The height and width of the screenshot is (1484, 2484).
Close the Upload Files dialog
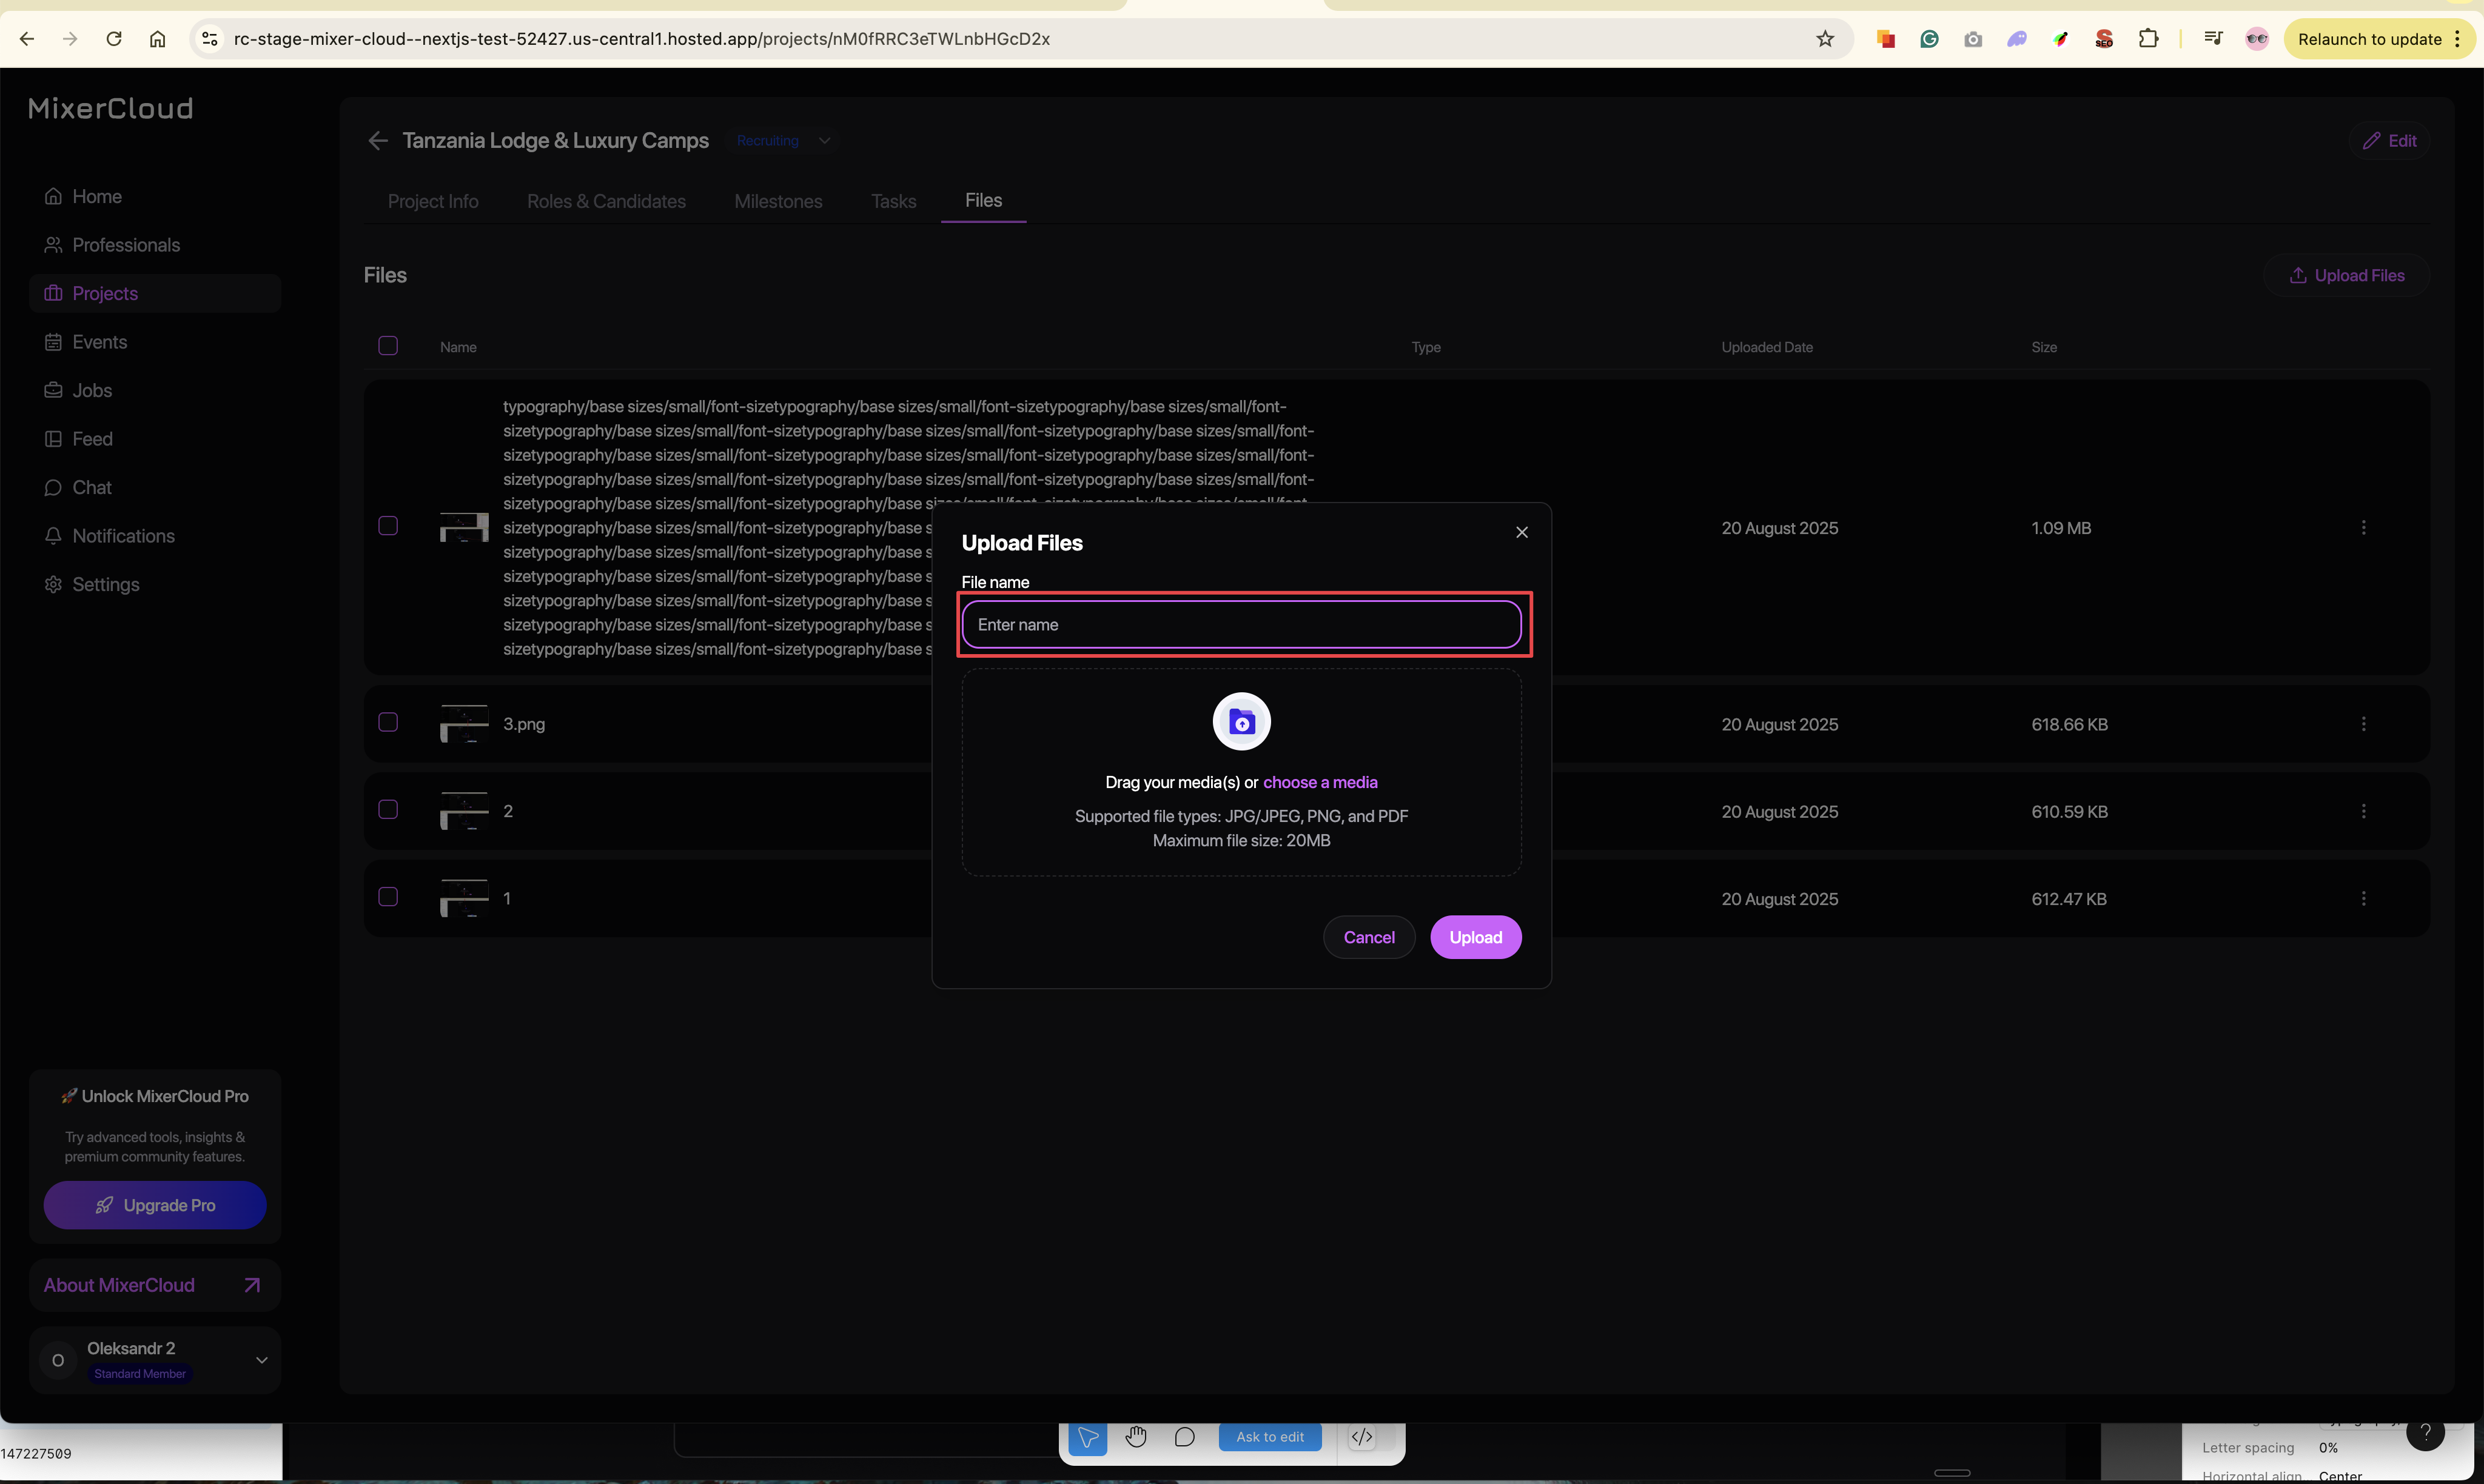click(1520, 532)
